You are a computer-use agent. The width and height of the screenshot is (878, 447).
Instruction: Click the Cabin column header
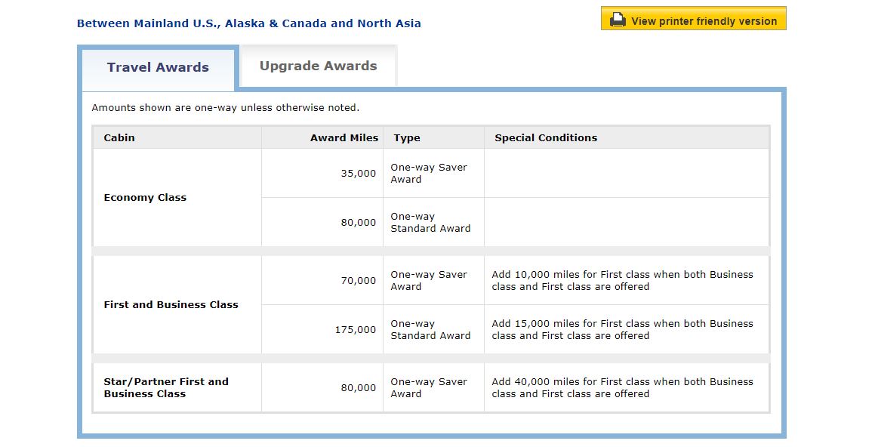coord(119,138)
